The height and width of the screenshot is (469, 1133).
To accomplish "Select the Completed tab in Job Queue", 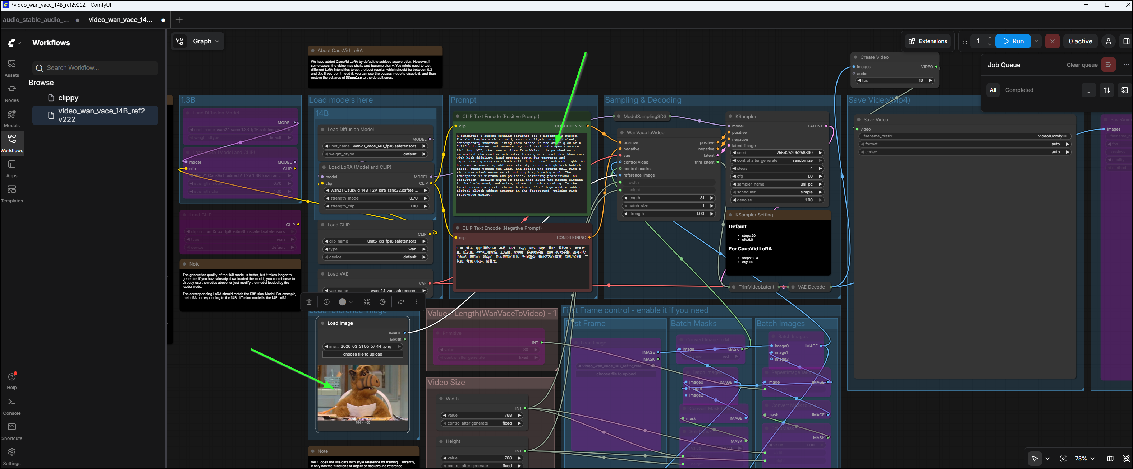I will click(1019, 90).
